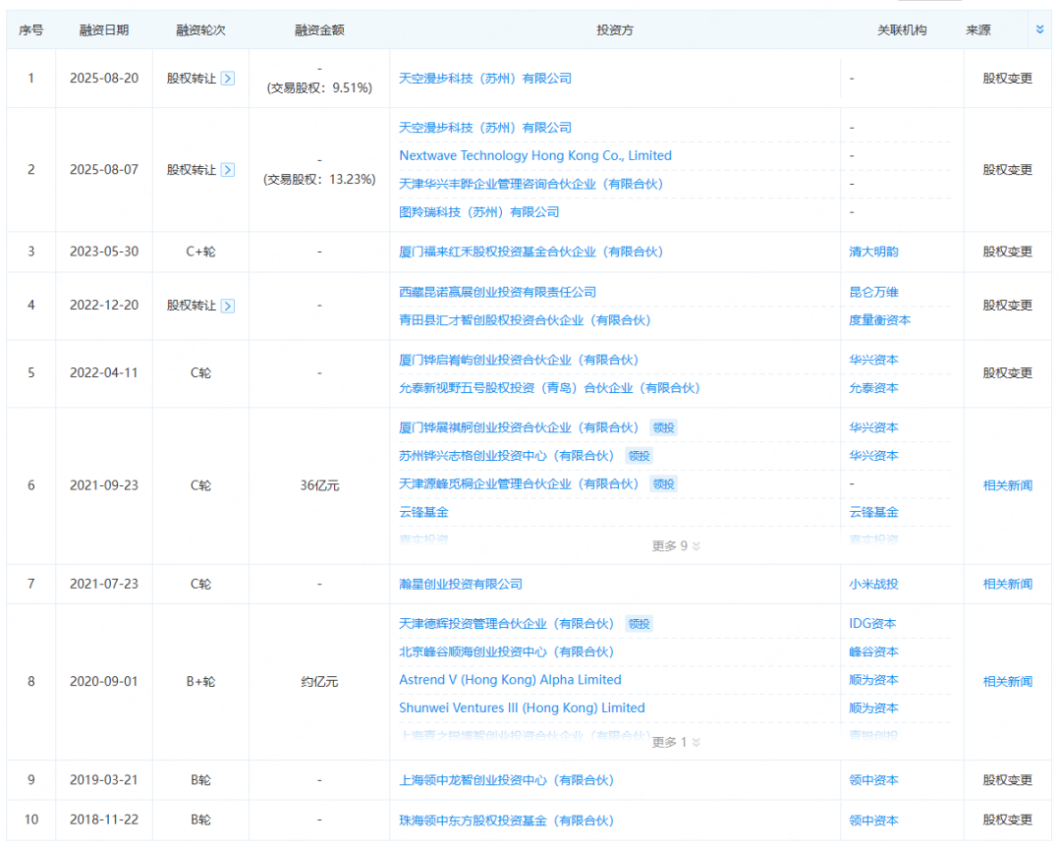Click the 领投 badge after 天津德辉投资管理合伙企业
Image resolution: width=1061 pixels, height=846 pixels.
coord(639,623)
